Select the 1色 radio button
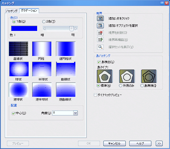170x149 pixels. point(14,22)
